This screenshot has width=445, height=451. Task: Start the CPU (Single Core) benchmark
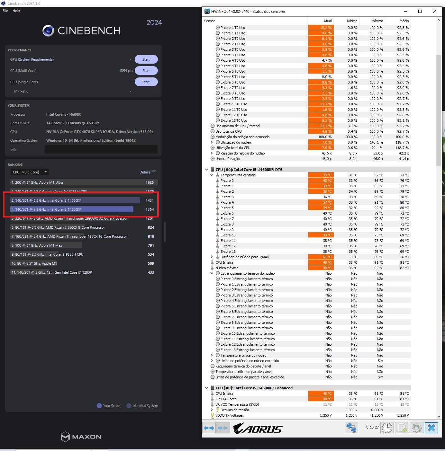point(146,82)
